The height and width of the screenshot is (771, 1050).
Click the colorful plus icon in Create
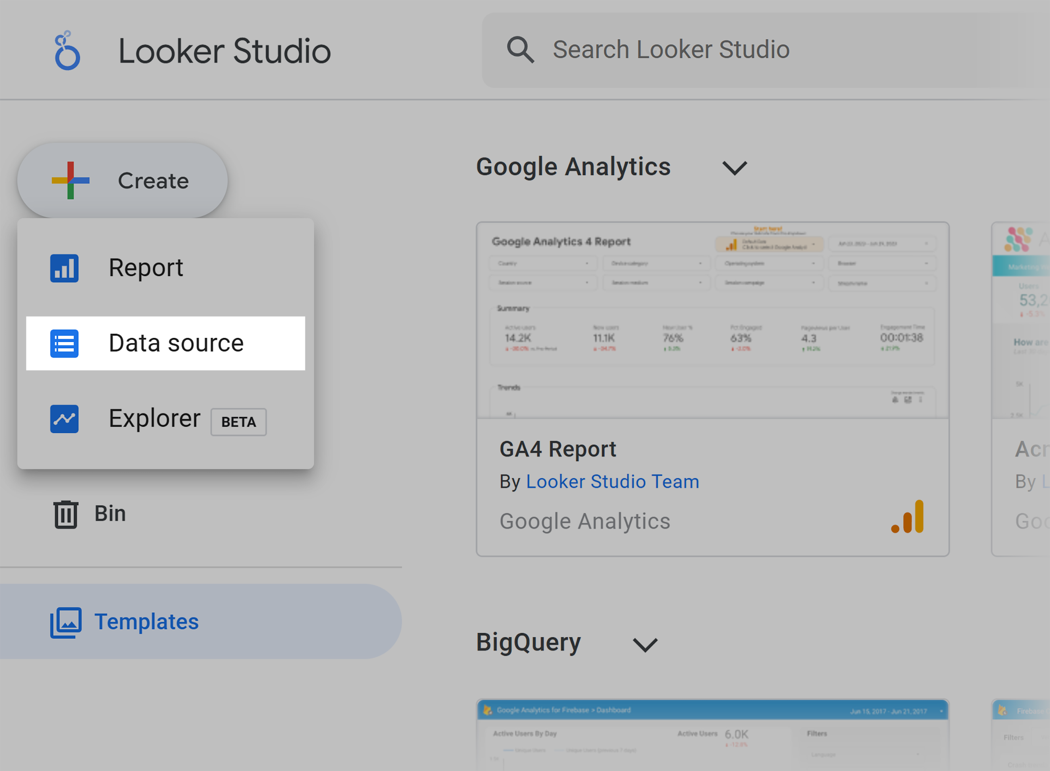71,180
